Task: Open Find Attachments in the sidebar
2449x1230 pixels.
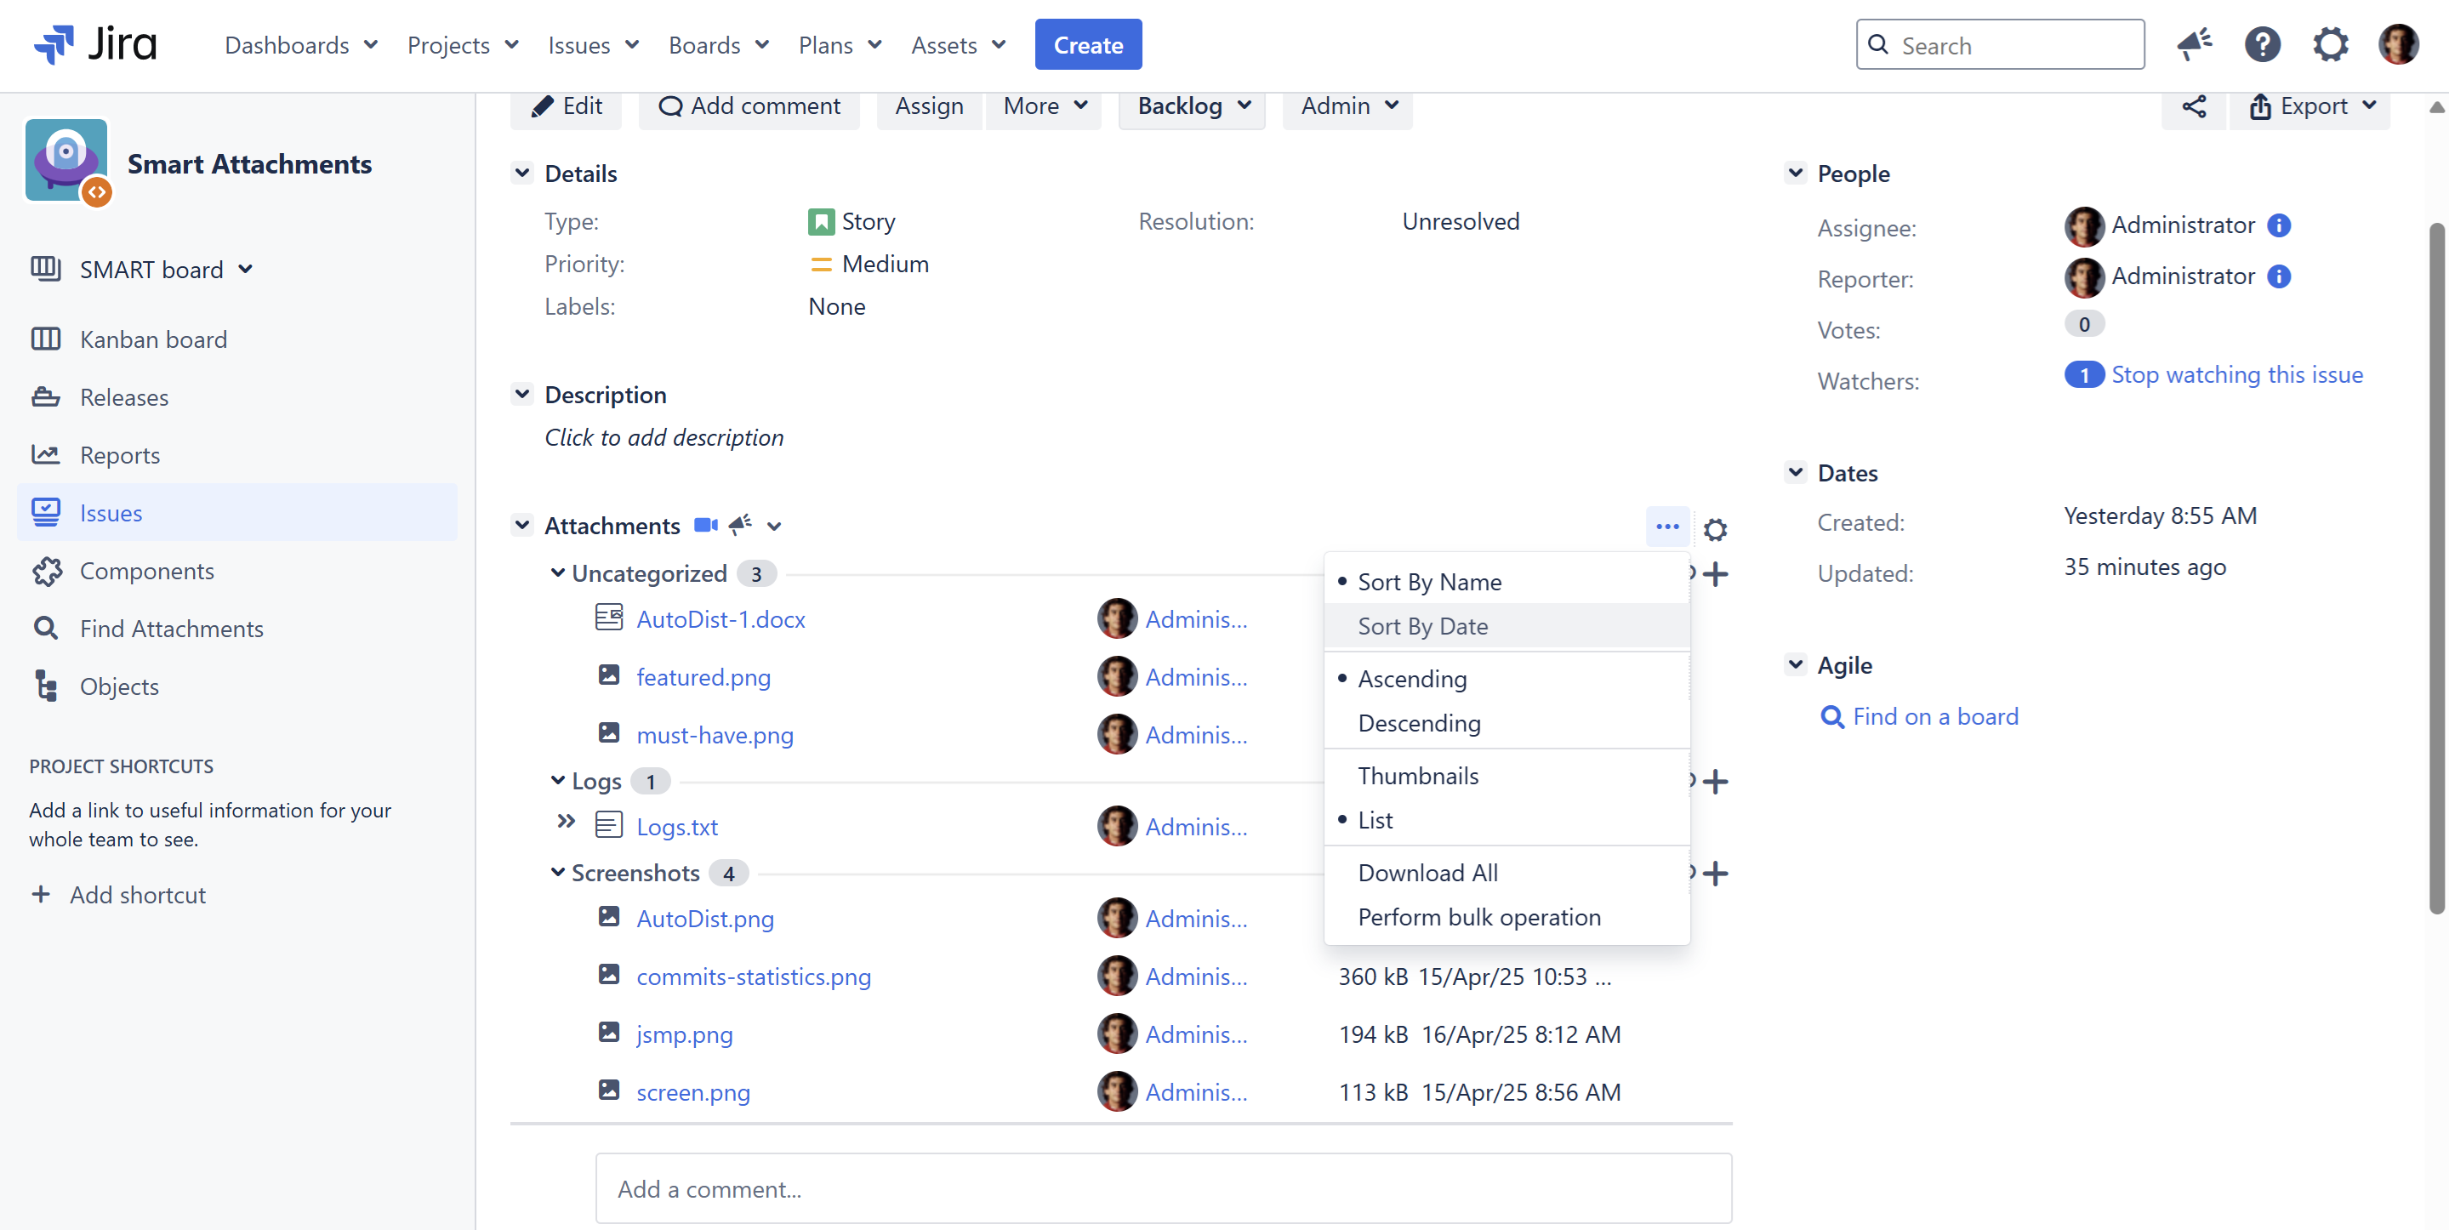Action: coord(171,629)
